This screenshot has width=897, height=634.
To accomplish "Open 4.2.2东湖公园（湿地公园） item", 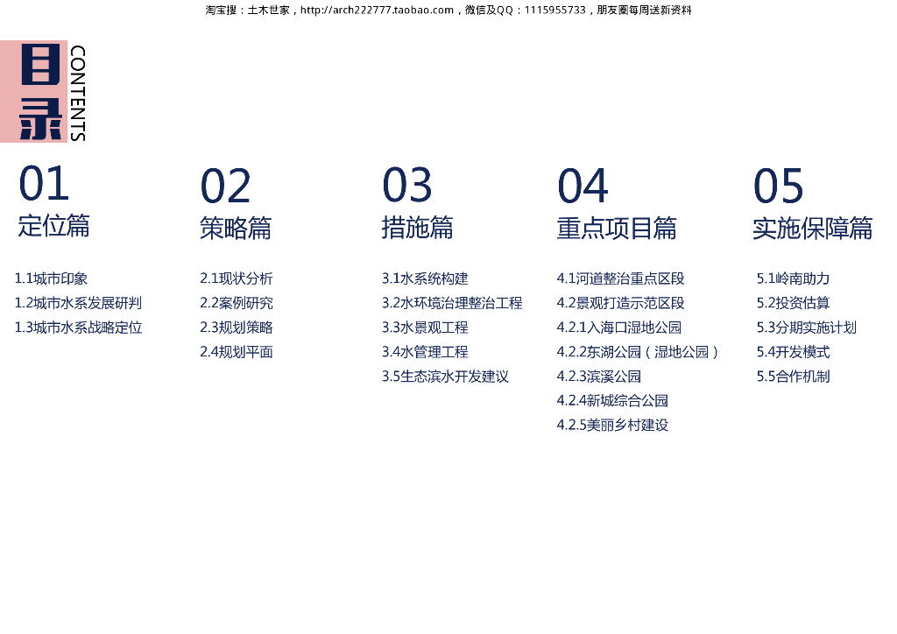I will [x=639, y=352].
